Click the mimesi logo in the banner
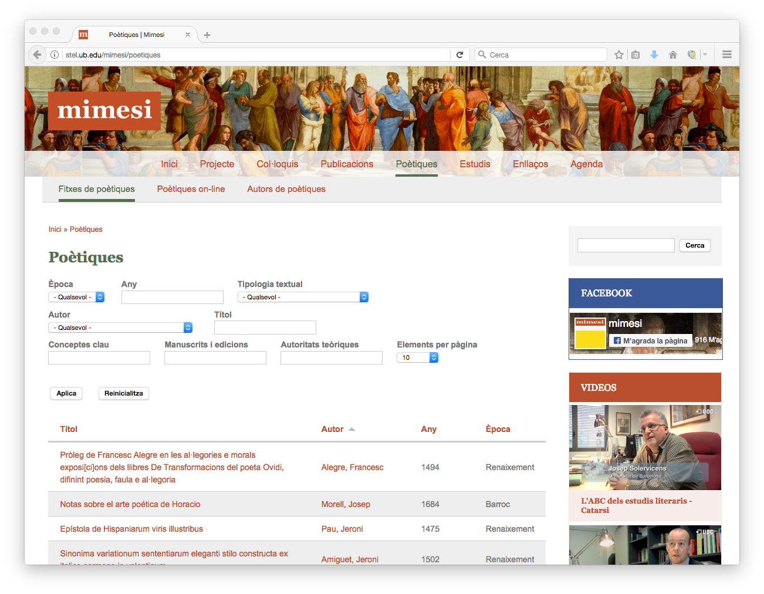This screenshot has width=764, height=594. (104, 110)
